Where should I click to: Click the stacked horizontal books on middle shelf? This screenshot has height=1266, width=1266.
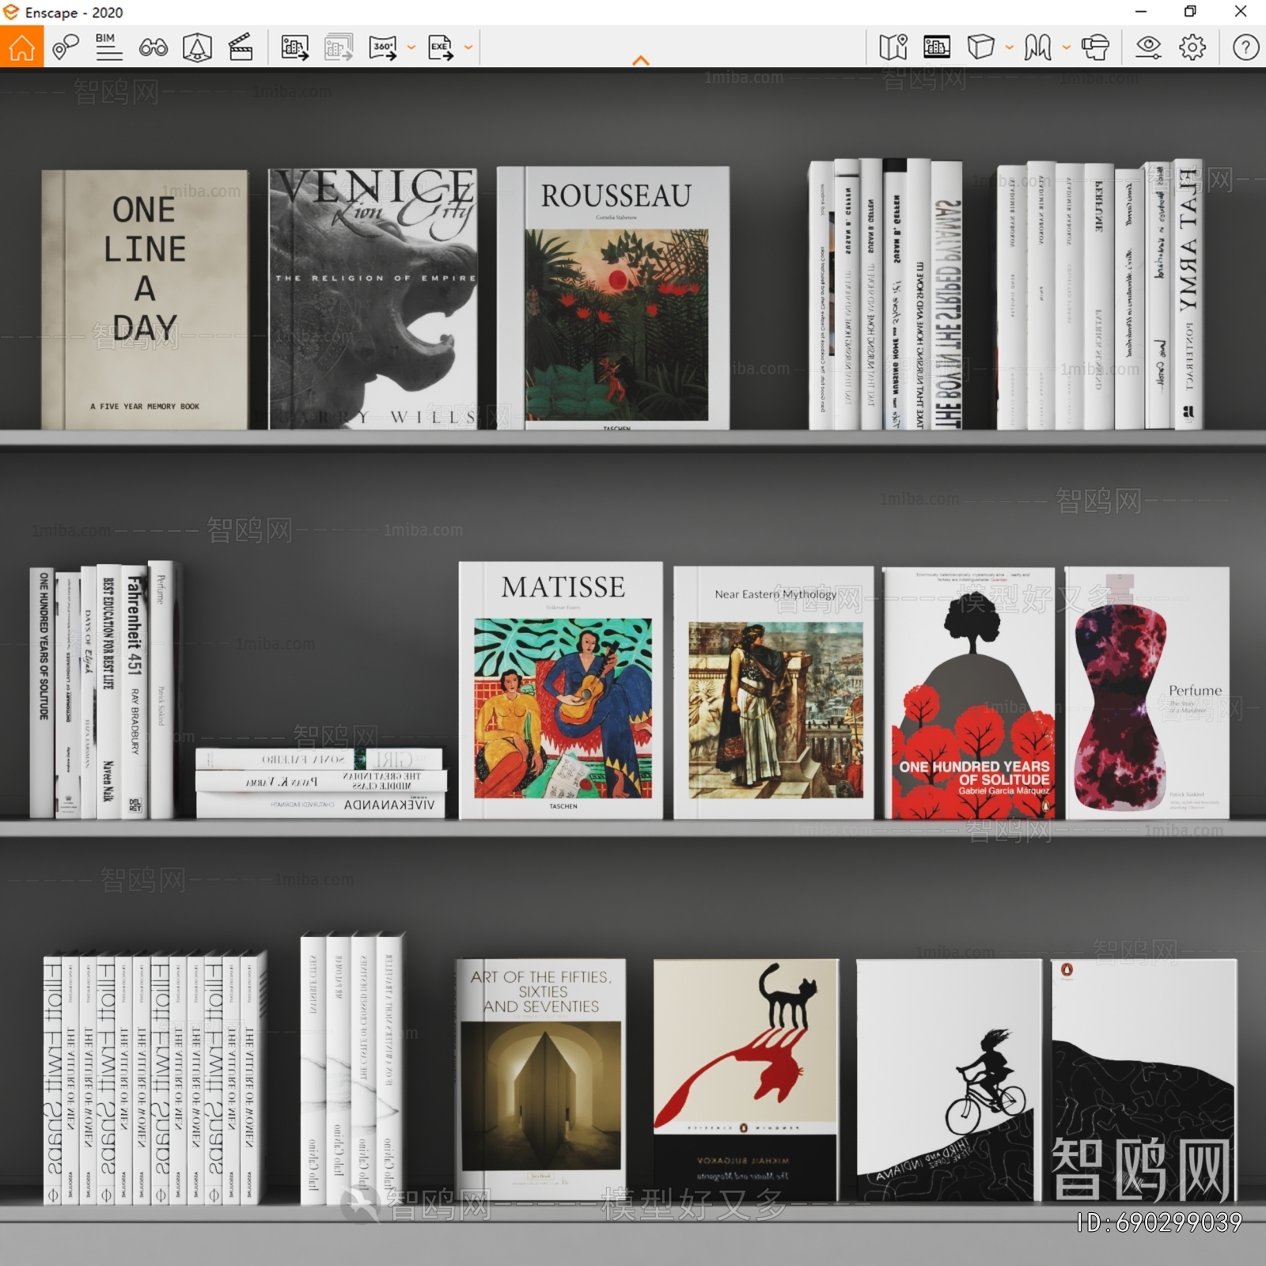tap(320, 783)
